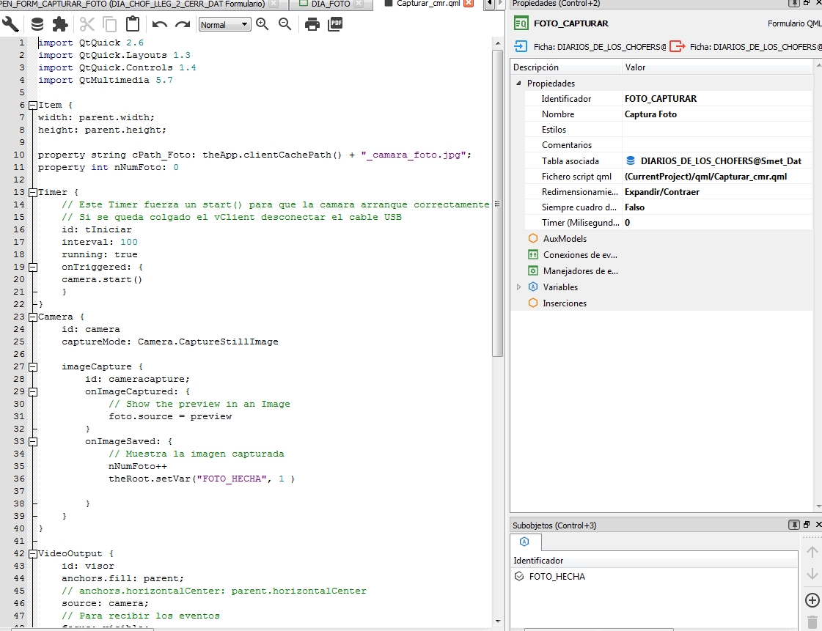Collapse the onImageSaved block at line 33
822x631 pixels.
pyautogui.click(x=32, y=442)
